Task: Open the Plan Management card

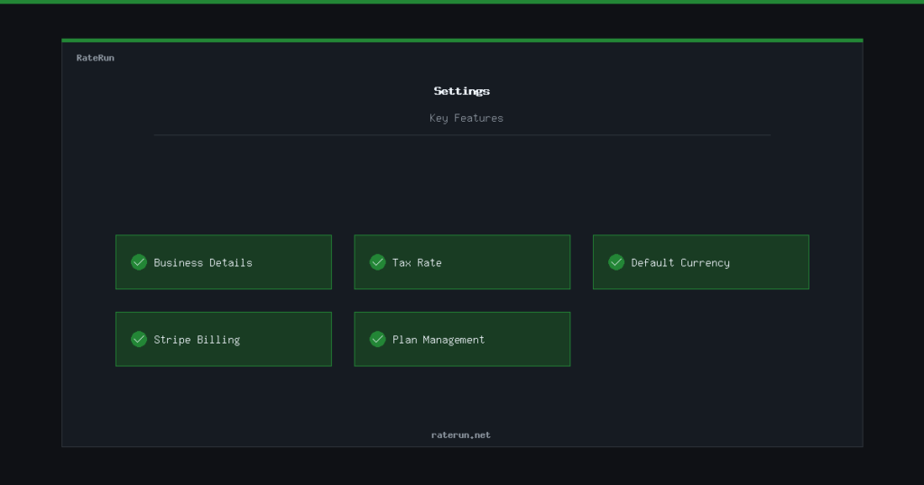Action: [x=463, y=339]
